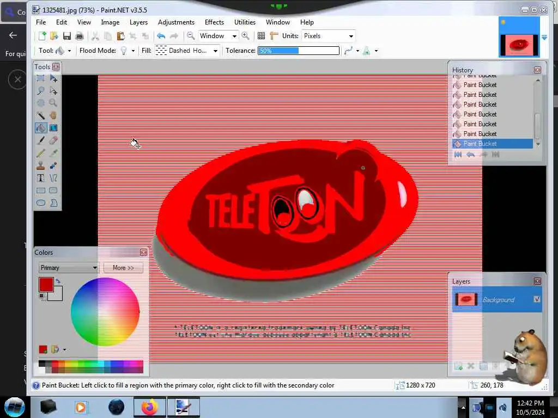Toggle the pixel grid icon

[x=261, y=36]
